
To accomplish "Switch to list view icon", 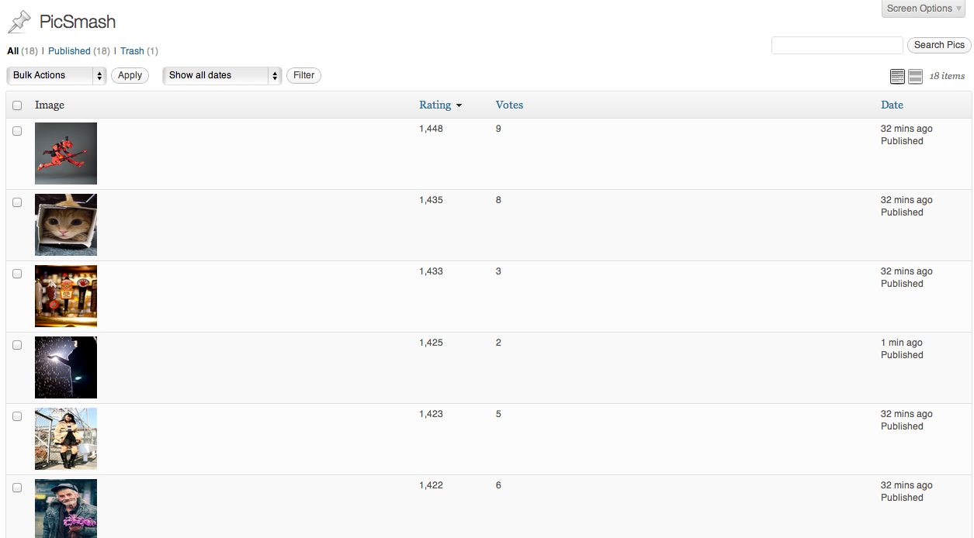I will click(897, 76).
